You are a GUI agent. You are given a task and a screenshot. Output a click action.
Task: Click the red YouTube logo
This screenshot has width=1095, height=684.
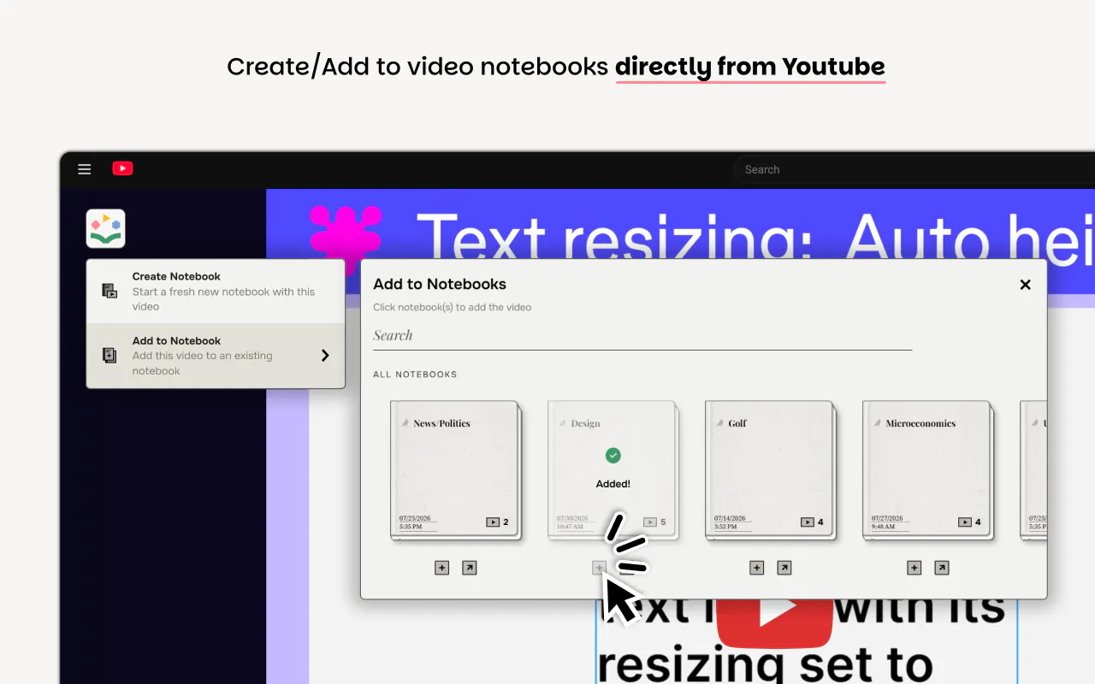[122, 168]
